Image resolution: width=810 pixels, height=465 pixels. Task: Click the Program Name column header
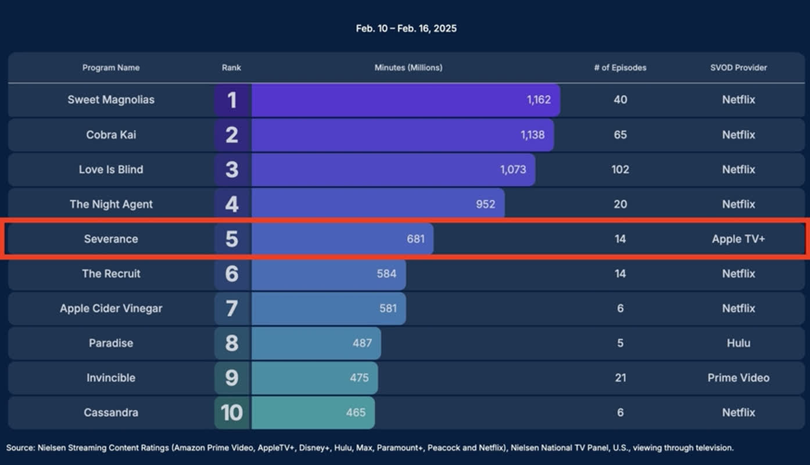(110, 67)
